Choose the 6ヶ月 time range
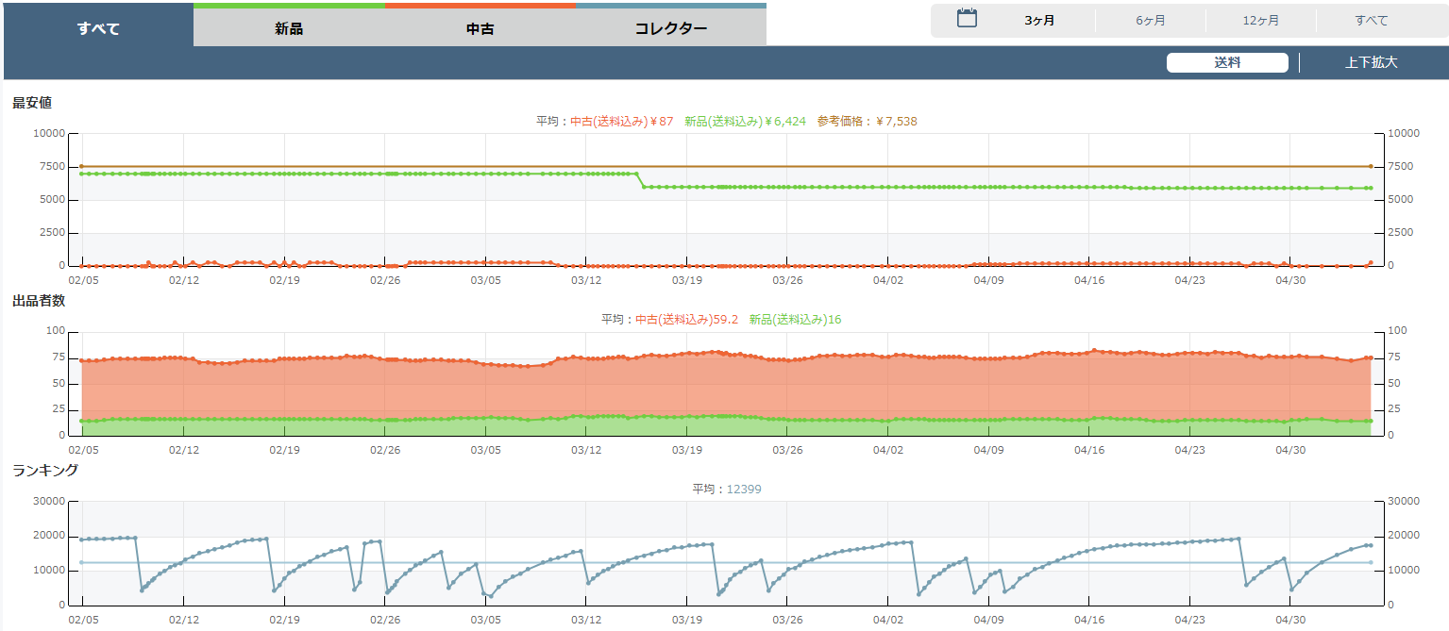Screen dimensions: 1449x631 tap(1150, 21)
